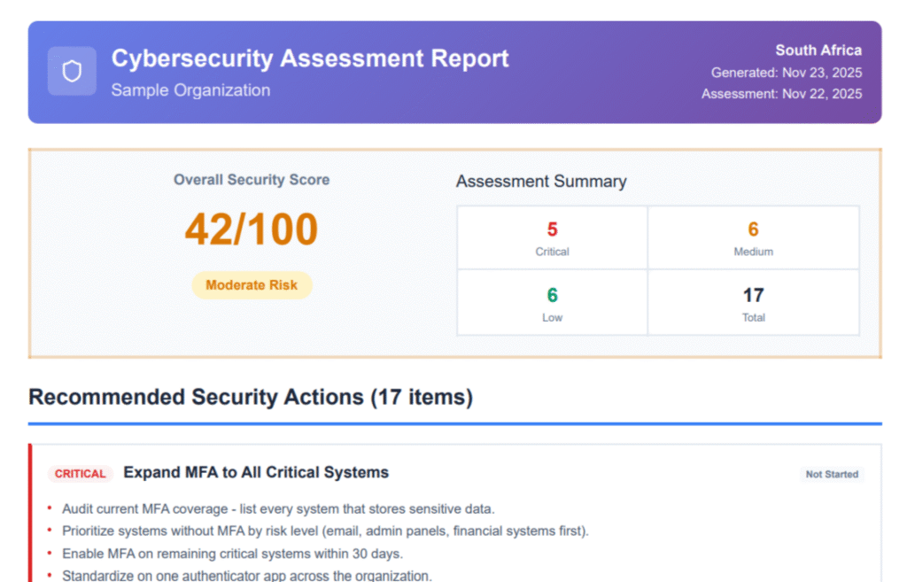Click the Generated Nov 23, 2025 date

(786, 73)
